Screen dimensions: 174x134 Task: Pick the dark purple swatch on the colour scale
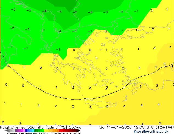(x=16, y=130)
